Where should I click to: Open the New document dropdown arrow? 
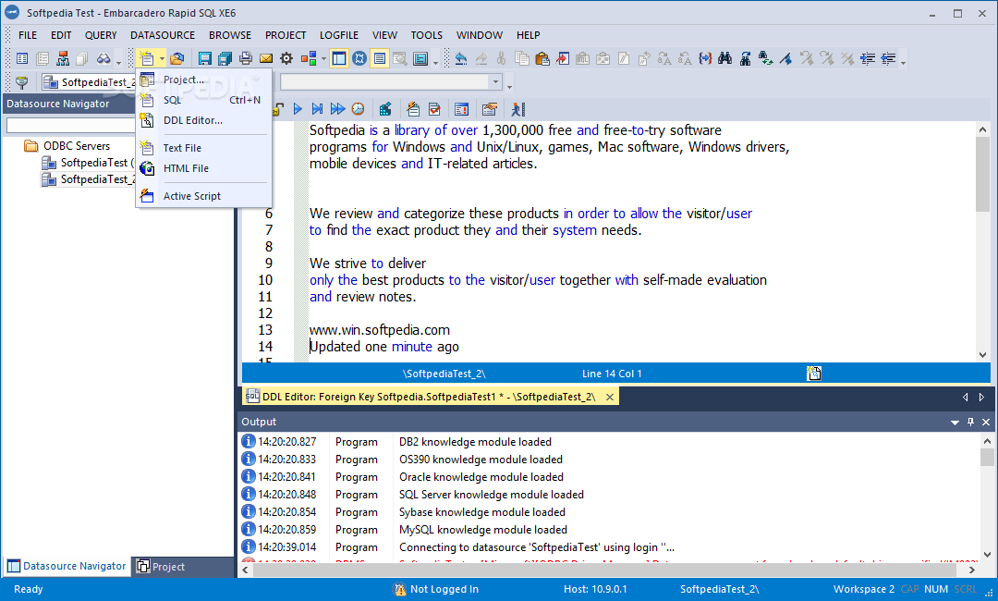point(162,58)
